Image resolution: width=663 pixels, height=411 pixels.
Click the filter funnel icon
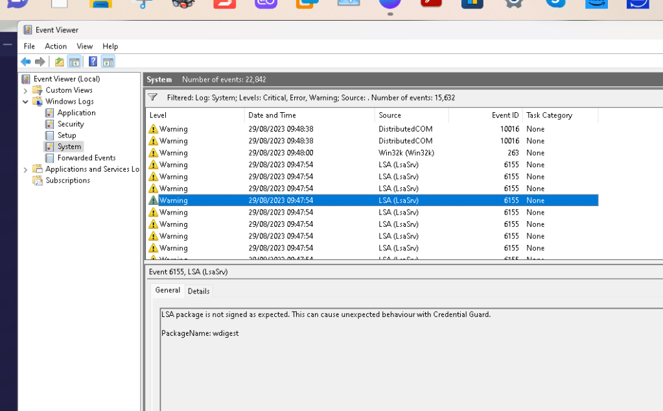click(153, 97)
